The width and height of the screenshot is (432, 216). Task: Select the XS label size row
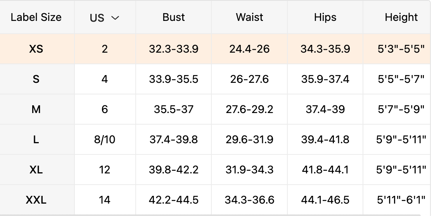click(x=216, y=49)
